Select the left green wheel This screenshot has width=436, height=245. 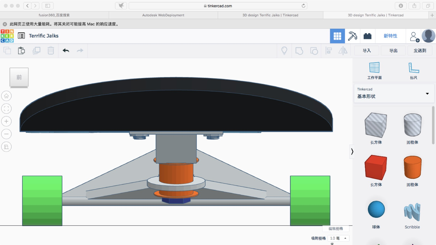click(42, 201)
